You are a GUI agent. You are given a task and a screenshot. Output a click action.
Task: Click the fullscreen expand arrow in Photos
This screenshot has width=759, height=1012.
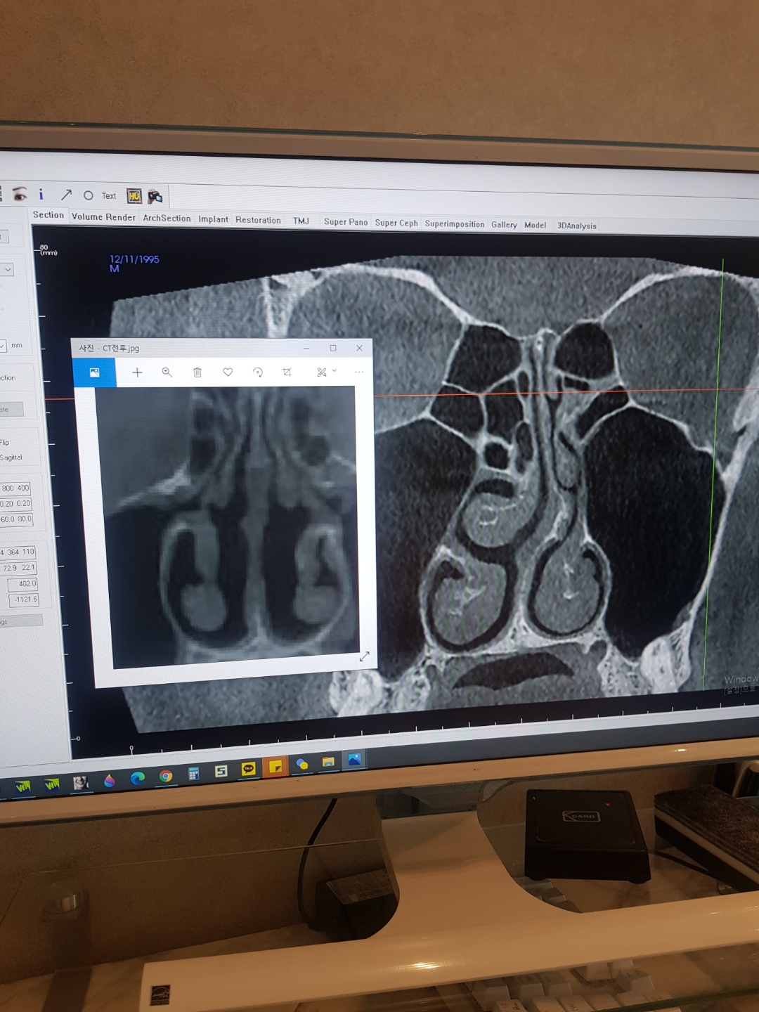click(364, 656)
